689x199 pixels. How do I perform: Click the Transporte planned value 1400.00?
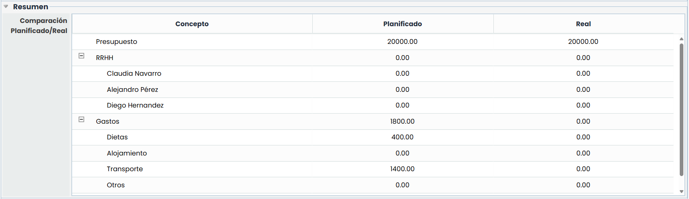[x=402, y=169]
